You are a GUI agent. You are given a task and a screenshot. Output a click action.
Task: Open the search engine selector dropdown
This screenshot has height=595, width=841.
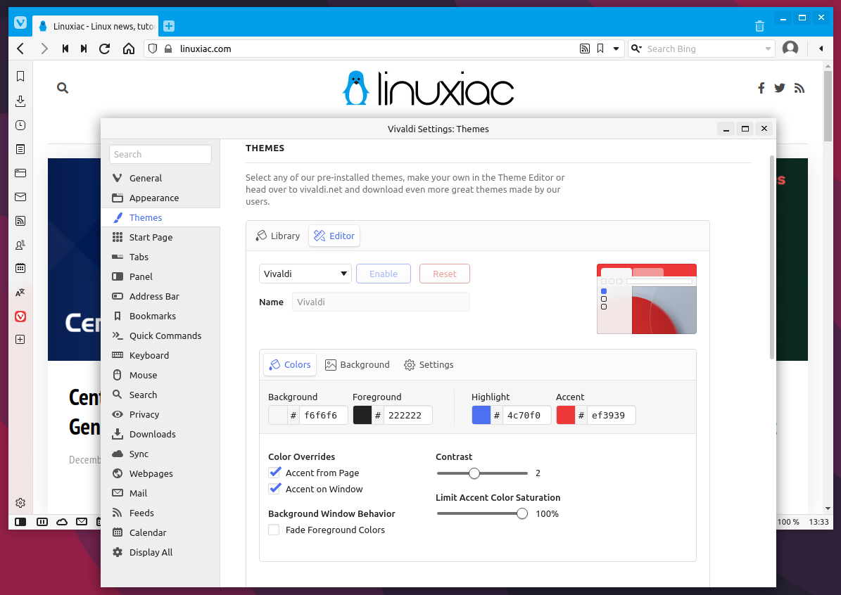click(x=636, y=49)
